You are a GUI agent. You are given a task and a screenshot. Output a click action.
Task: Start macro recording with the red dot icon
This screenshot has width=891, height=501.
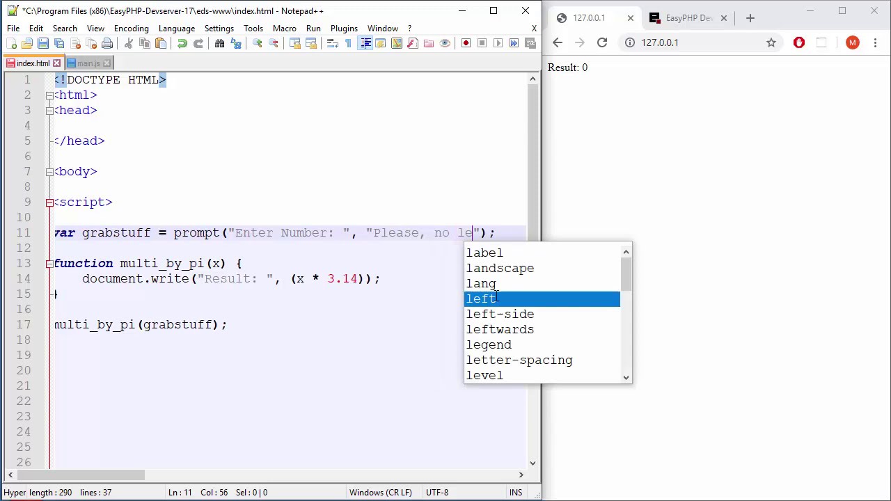(x=466, y=43)
